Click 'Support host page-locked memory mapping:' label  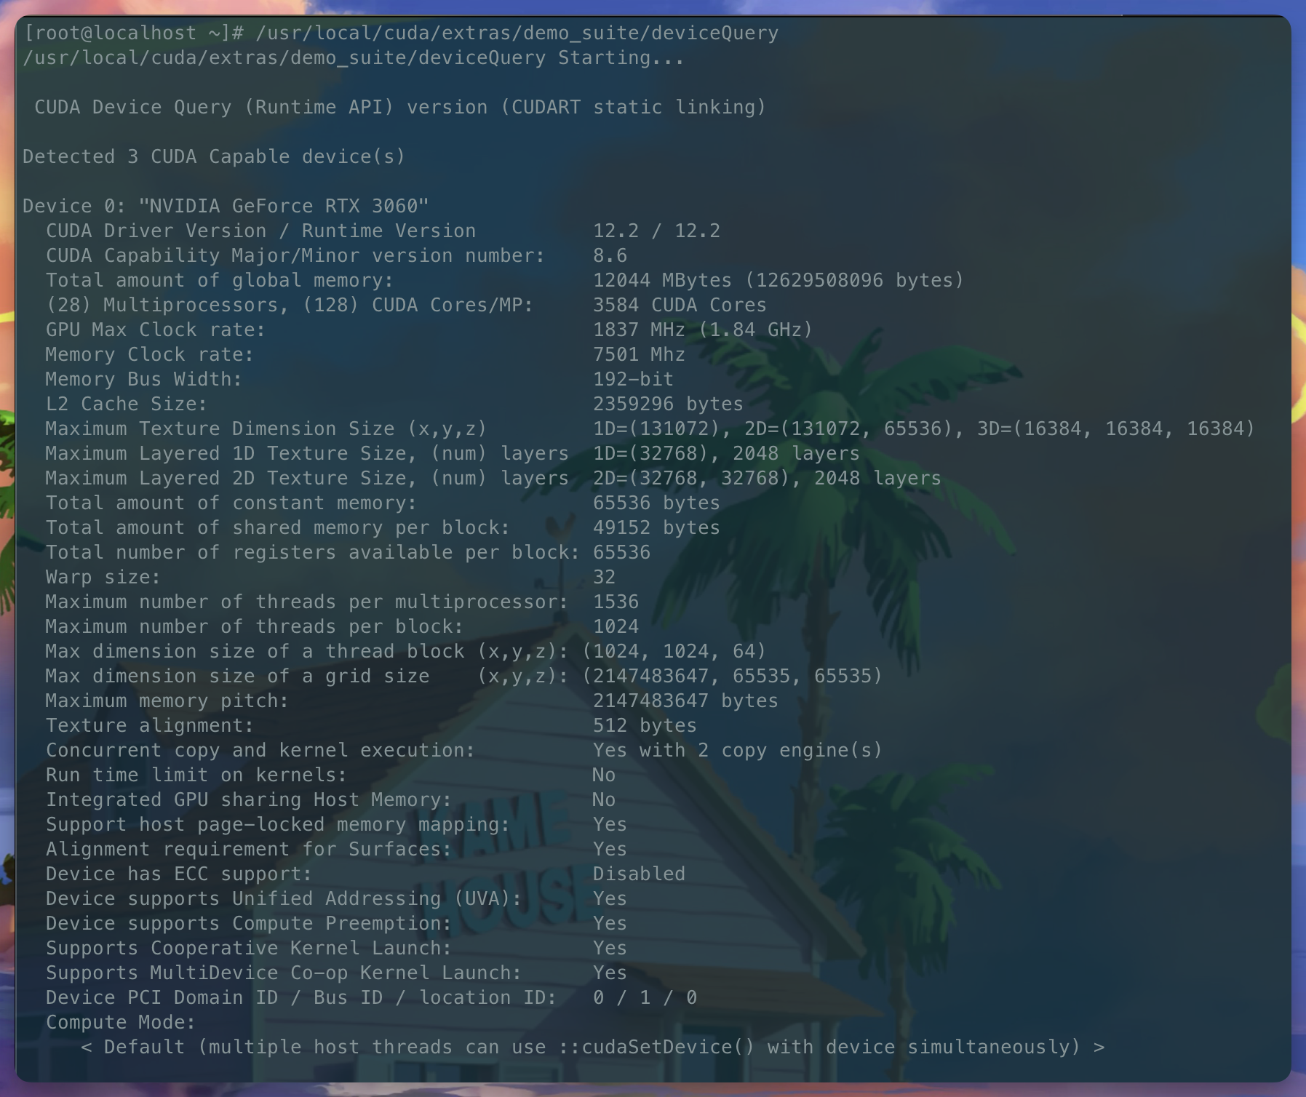coord(278,825)
